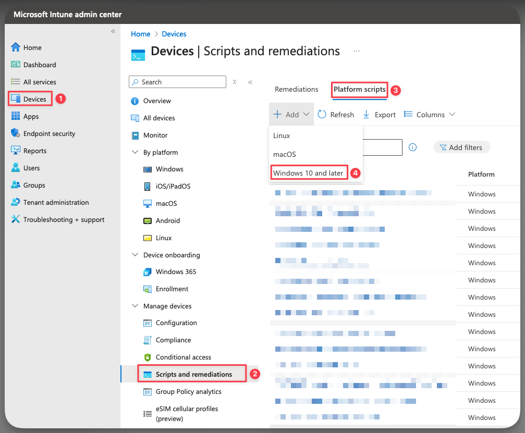
Task: Click the Users person icon
Action: (x=16, y=167)
